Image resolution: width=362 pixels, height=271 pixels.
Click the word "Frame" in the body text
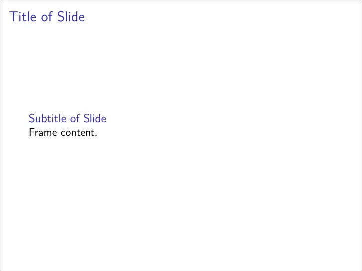pos(43,132)
